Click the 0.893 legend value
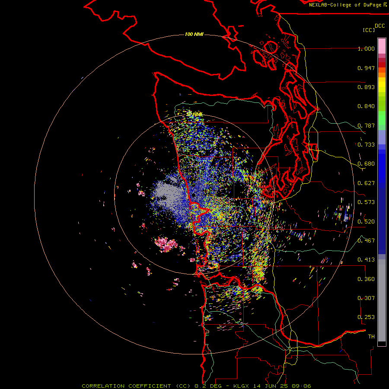 point(366,87)
